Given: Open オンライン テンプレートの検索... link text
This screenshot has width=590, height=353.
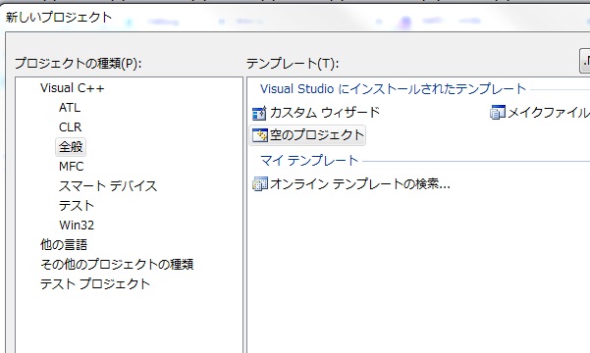Looking at the screenshot, I should pos(360,183).
